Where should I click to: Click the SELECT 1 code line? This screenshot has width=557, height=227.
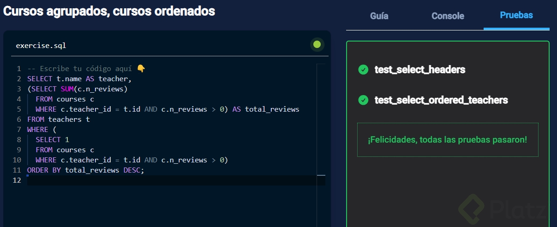click(x=52, y=140)
